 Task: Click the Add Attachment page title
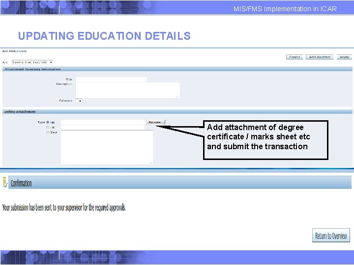tap(14, 51)
